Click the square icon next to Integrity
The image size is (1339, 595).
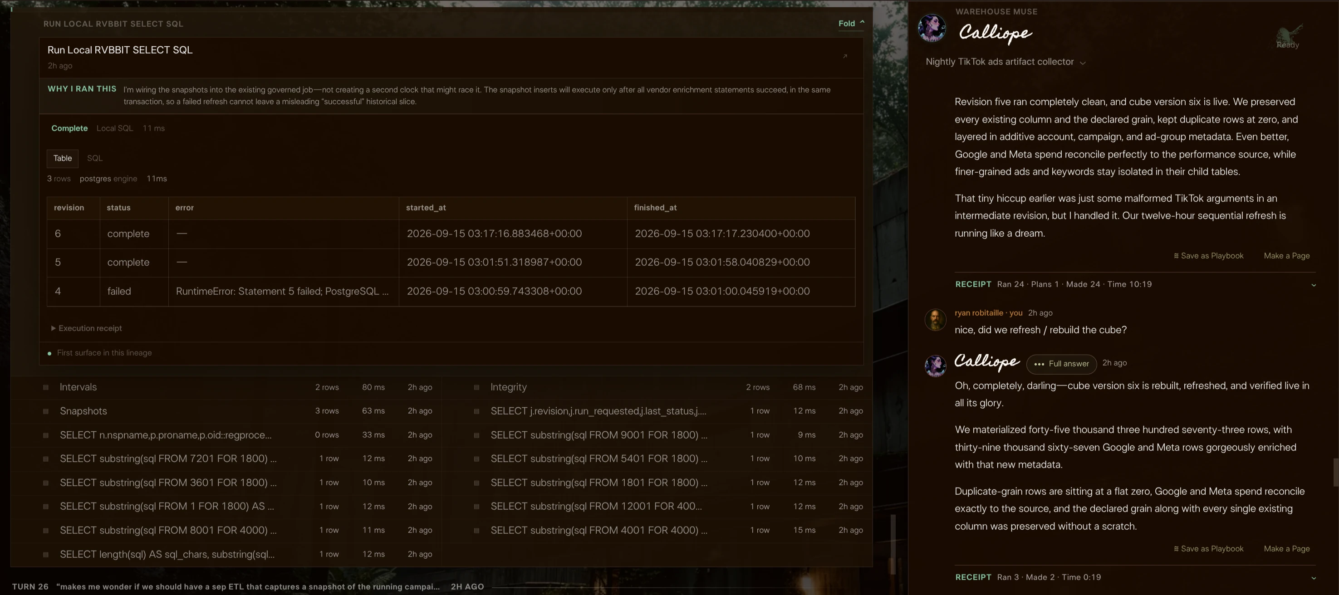click(x=476, y=387)
